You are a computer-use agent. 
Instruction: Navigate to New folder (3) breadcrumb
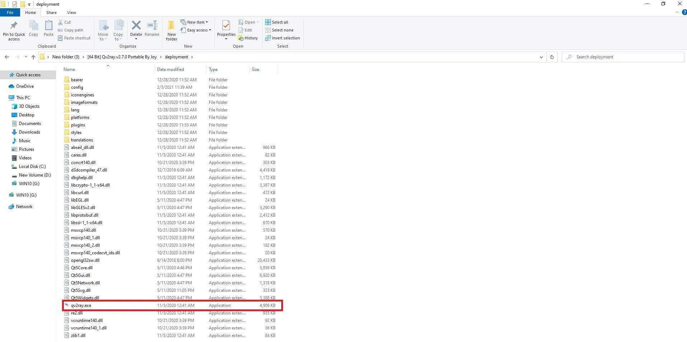66,57
